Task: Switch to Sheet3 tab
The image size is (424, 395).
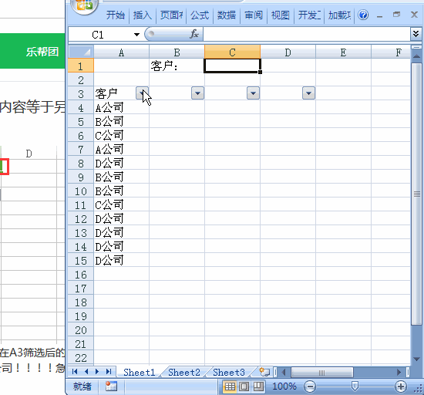Action: pyautogui.click(x=228, y=373)
